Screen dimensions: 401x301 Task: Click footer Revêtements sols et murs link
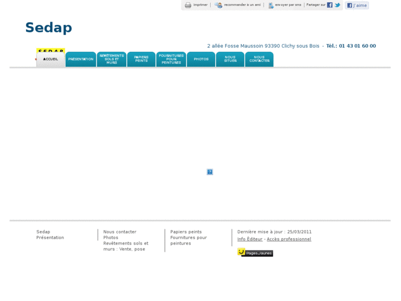click(126, 246)
